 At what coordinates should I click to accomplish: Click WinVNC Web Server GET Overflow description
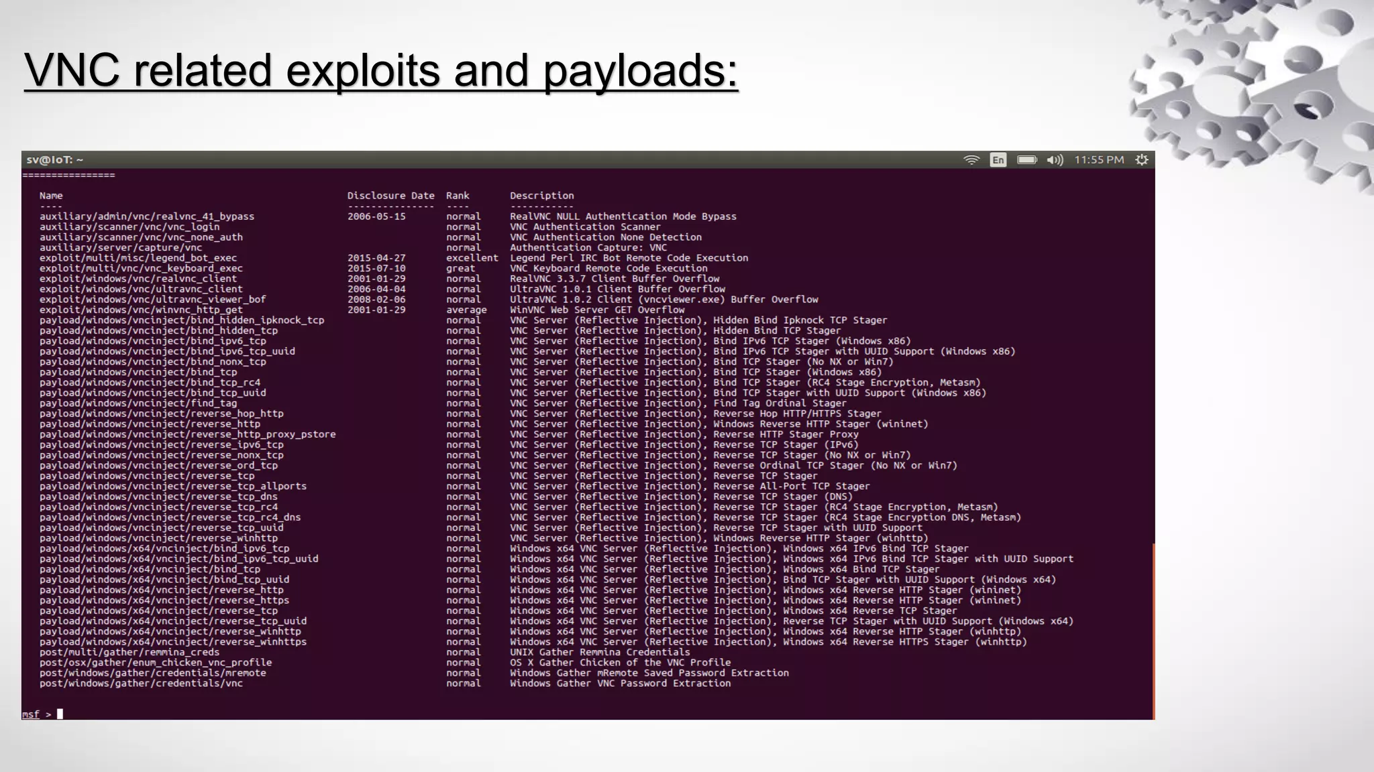[x=597, y=310]
